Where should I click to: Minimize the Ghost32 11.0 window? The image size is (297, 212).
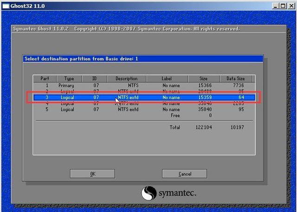pos(276,6)
